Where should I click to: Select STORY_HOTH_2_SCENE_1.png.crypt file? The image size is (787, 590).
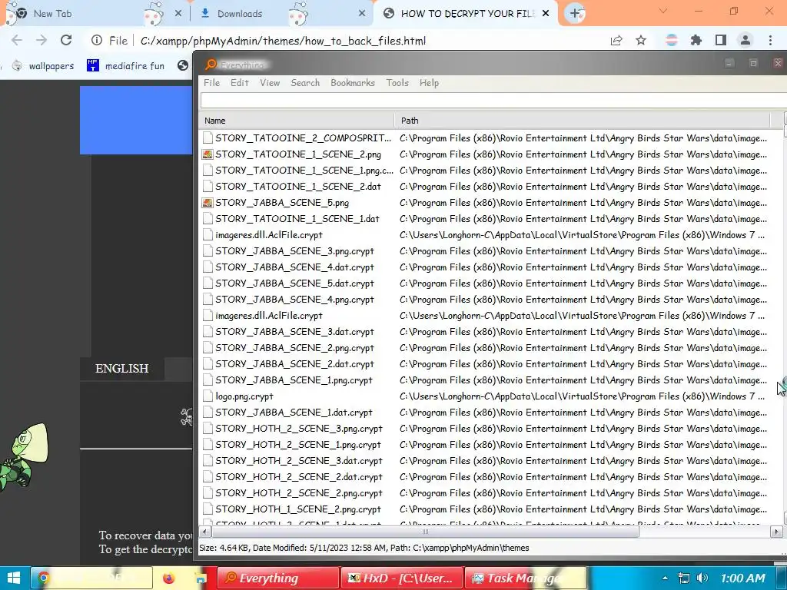tap(298, 445)
